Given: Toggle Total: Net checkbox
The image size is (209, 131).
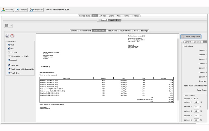Looking at the screenshot, I should pos(9,65).
